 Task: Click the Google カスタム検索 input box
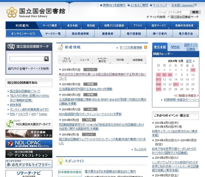[174, 12]
